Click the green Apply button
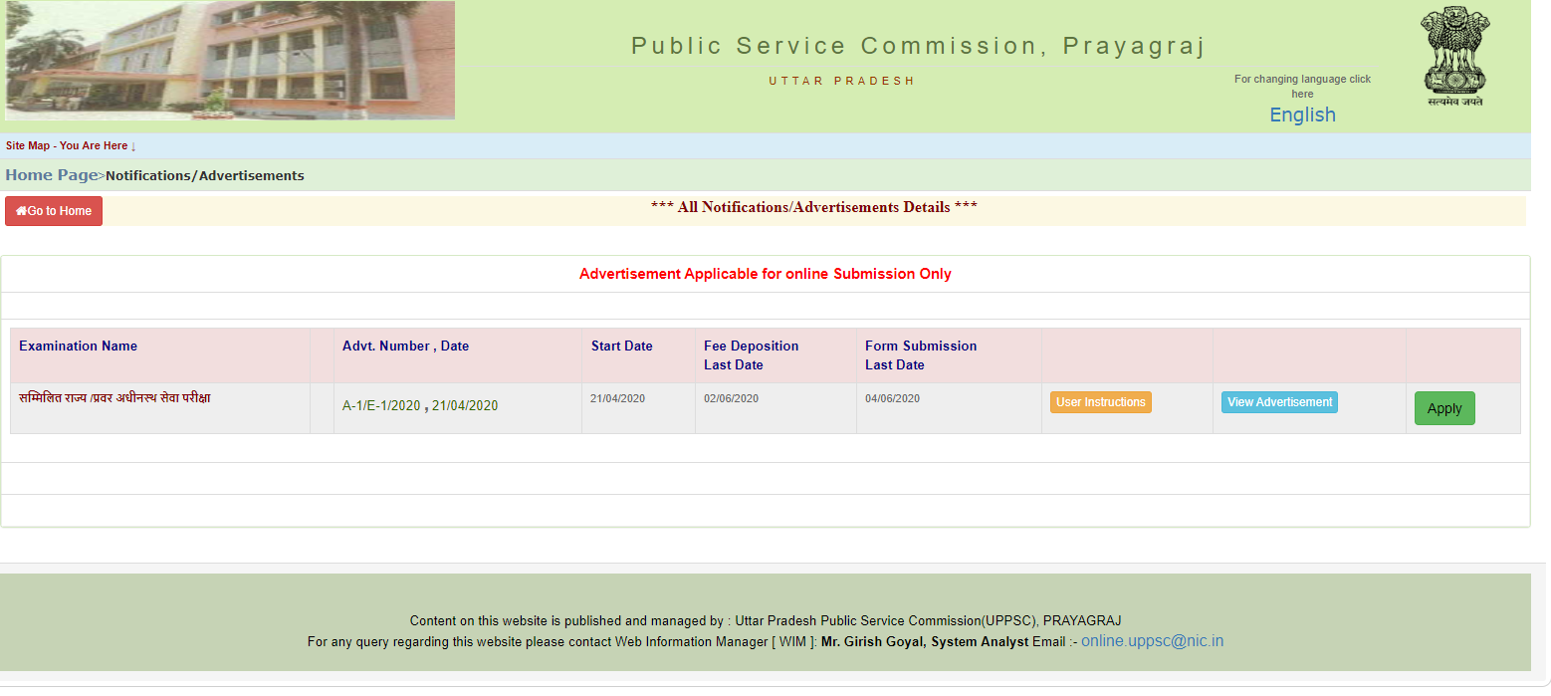Image resolution: width=1551 pixels, height=696 pixels. 1444,408
